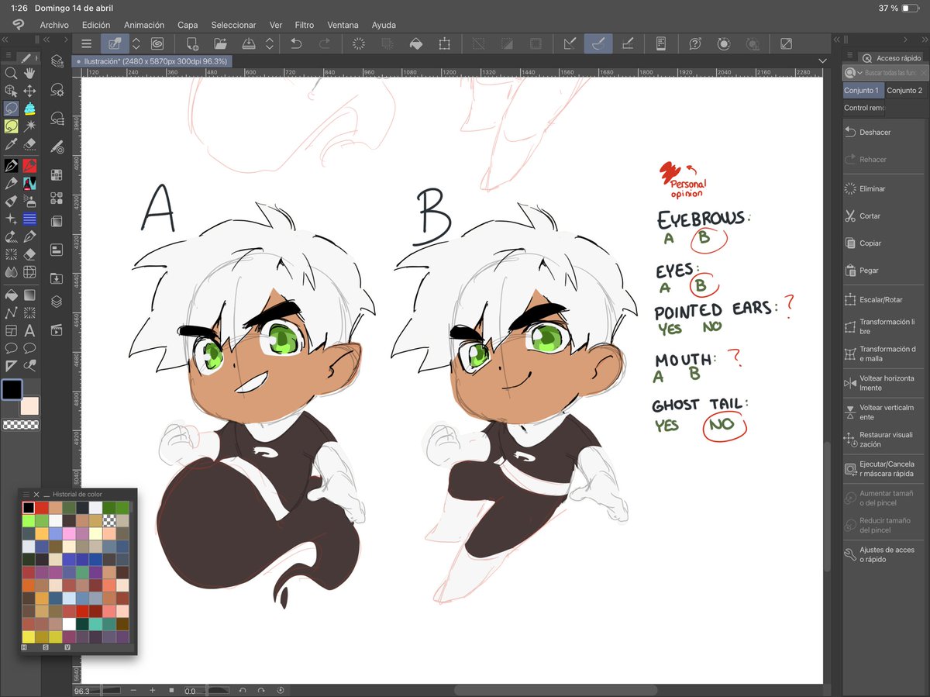Image resolution: width=930 pixels, height=697 pixels.
Task: Select the Operation object tool
Action: pyautogui.click(x=11, y=91)
